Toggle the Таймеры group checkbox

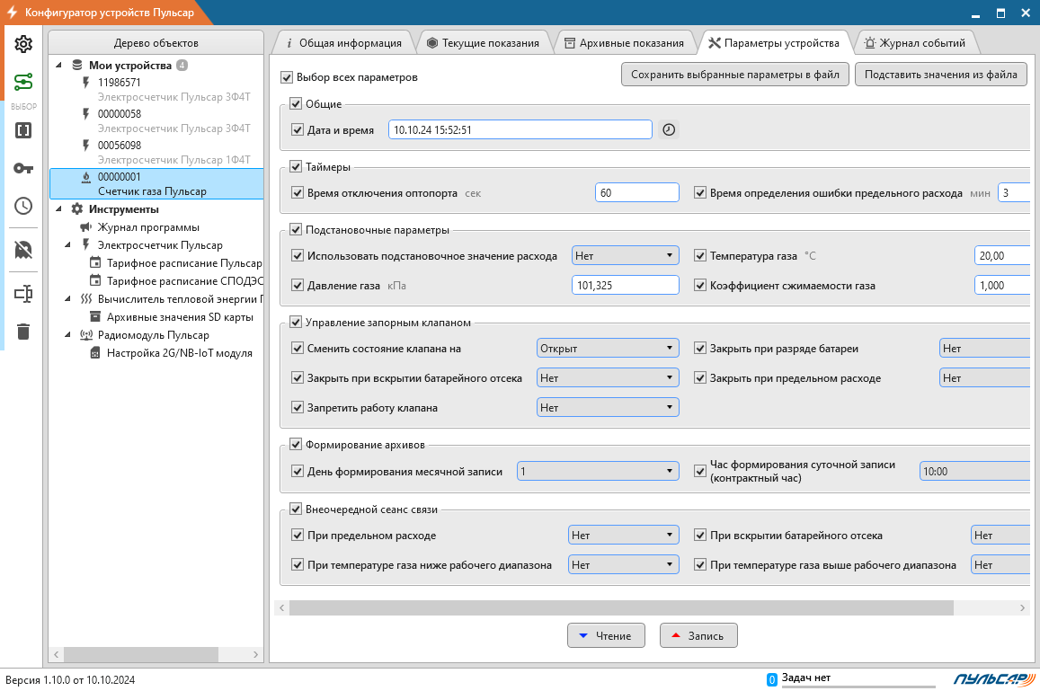[296, 166]
